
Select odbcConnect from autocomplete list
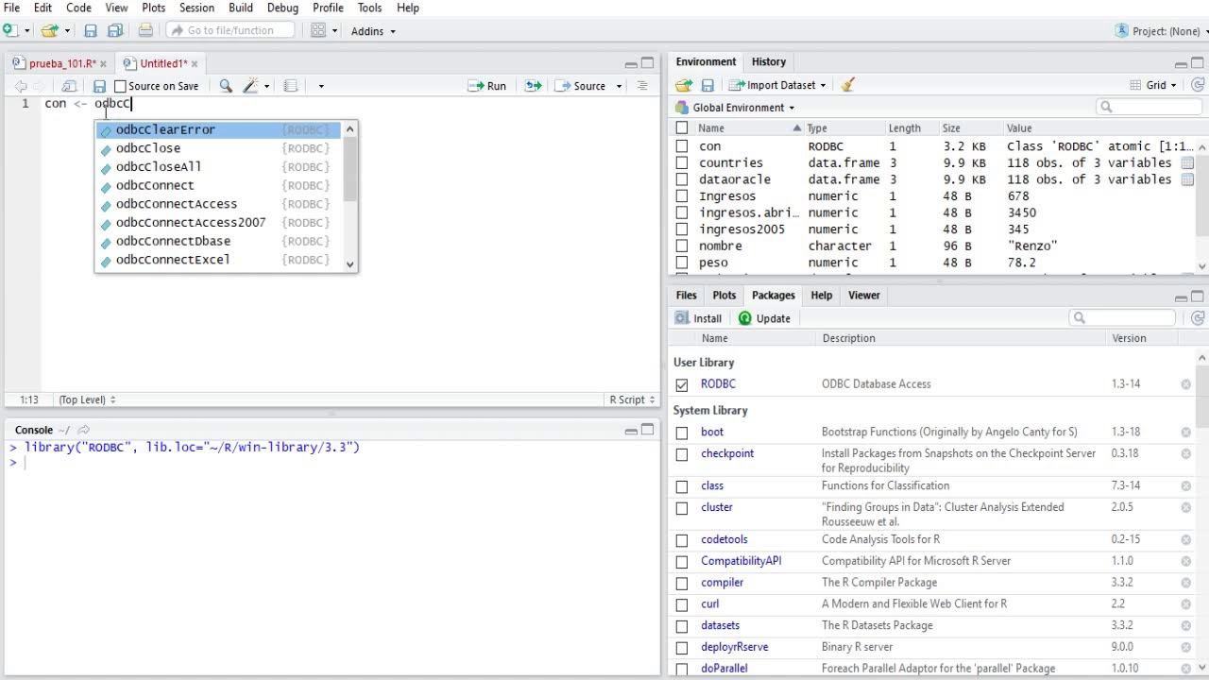(217, 185)
